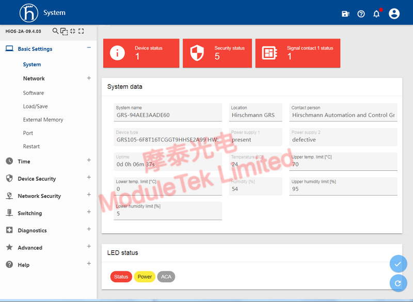Edit the Lower humidity limit field

(x=168, y=211)
